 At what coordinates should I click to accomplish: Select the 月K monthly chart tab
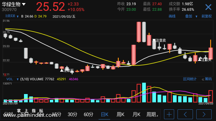pos(136,114)
